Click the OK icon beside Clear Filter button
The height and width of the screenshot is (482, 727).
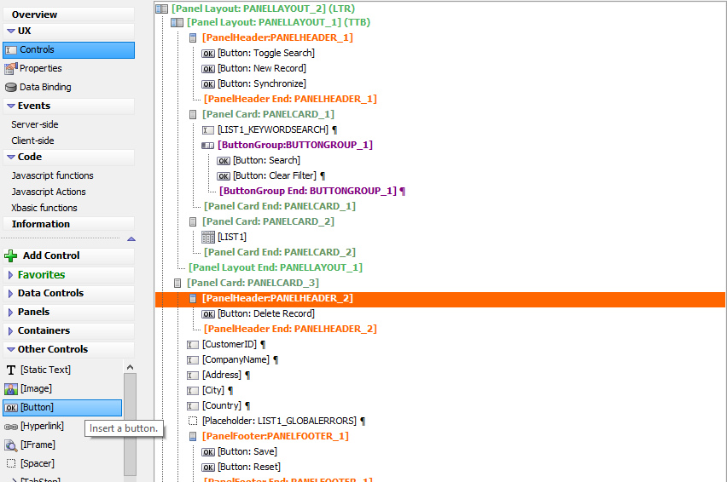pyautogui.click(x=224, y=176)
